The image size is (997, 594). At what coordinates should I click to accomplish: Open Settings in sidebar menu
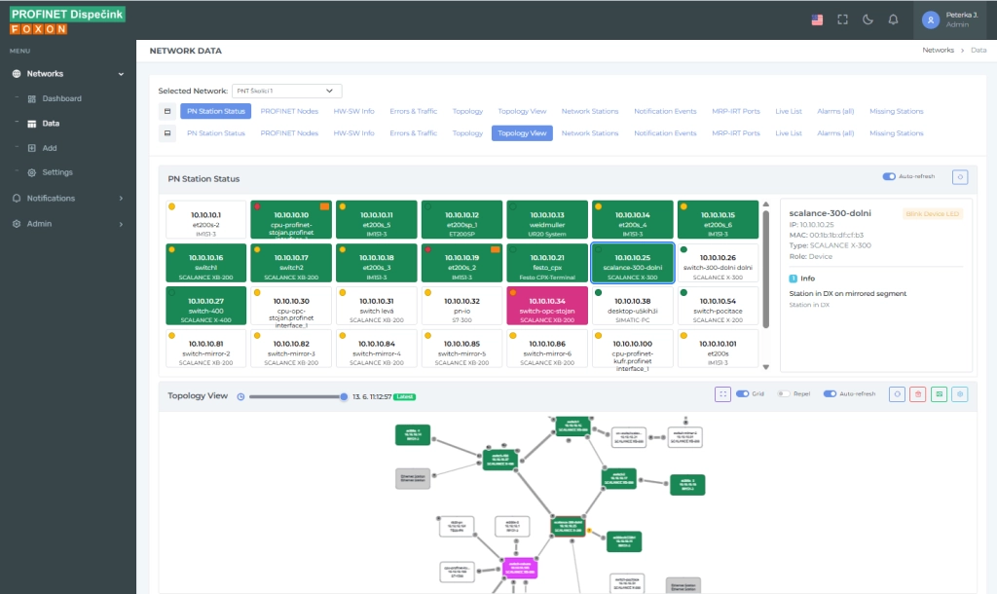[x=57, y=172]
